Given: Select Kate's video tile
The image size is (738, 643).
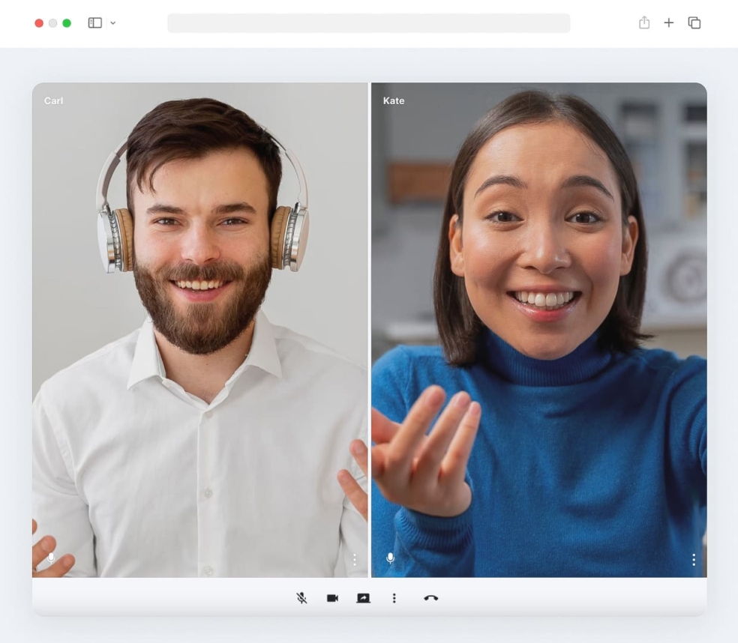Looking at the screenshot, I should tap(539, 330).
